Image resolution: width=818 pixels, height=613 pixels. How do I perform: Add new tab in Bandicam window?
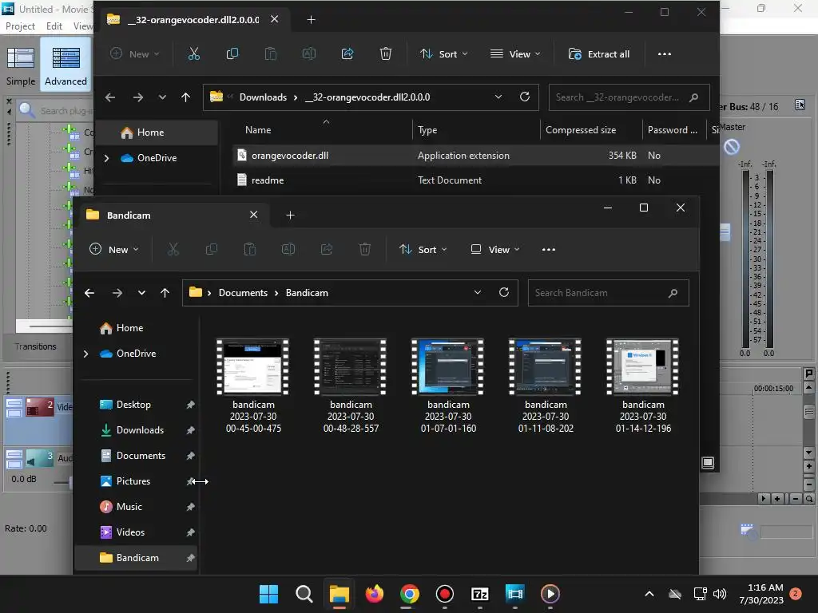[x=290, y=216]
